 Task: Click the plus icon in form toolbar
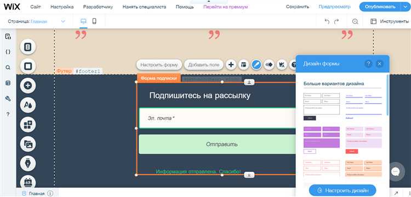click(231, 65)
